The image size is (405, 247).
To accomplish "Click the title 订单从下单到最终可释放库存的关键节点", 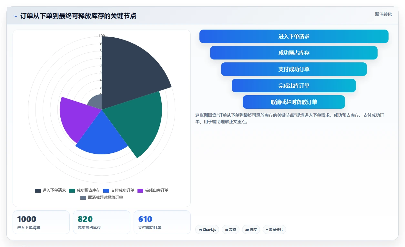I will click(78, 16).
